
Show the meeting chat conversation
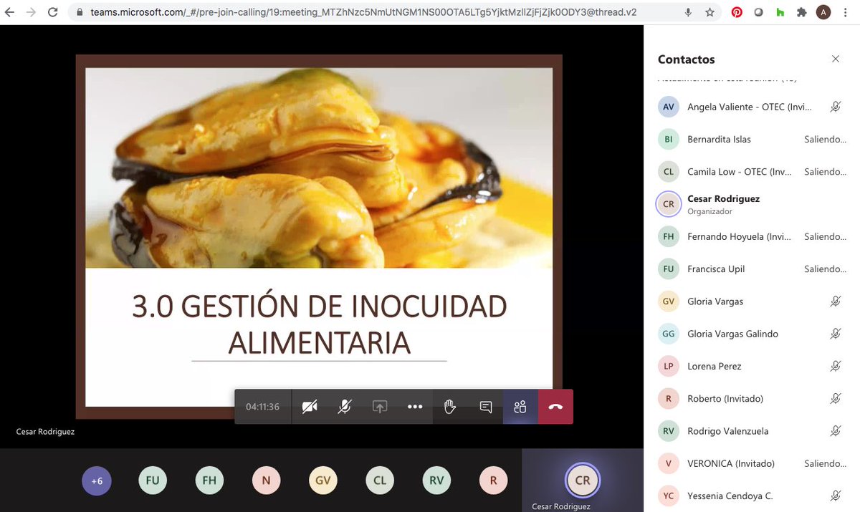tap(485, 407)
